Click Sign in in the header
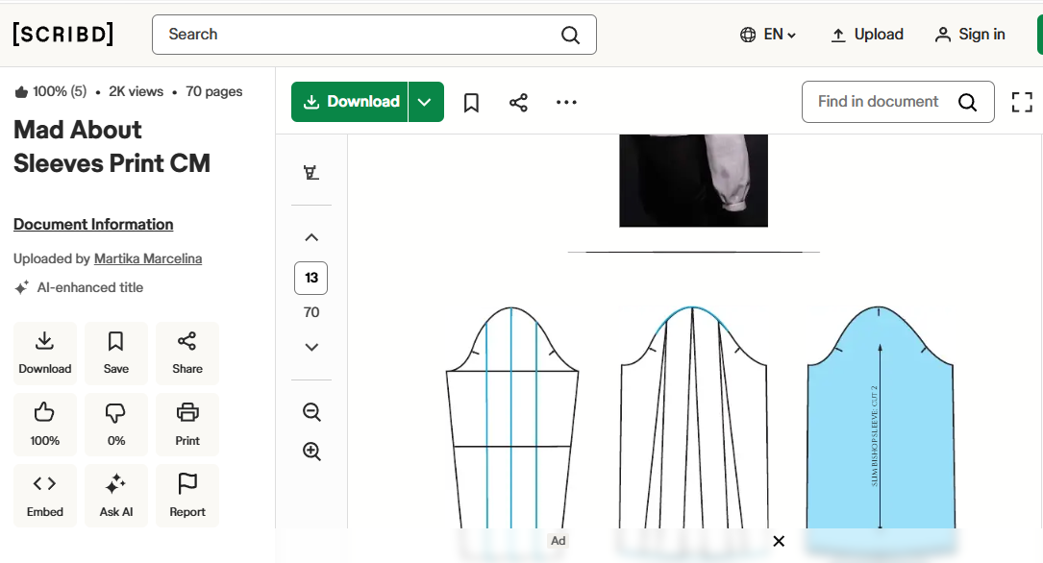 tap(970, 35)
